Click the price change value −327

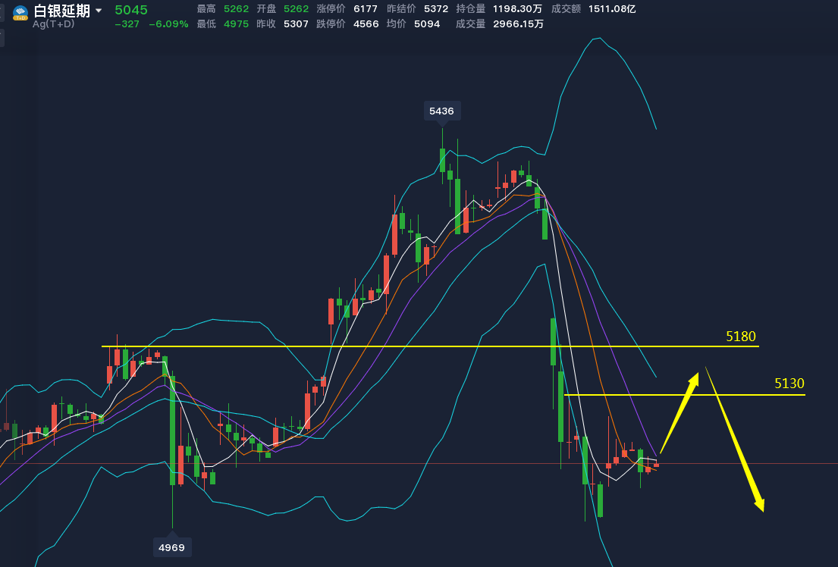(127, 24)
